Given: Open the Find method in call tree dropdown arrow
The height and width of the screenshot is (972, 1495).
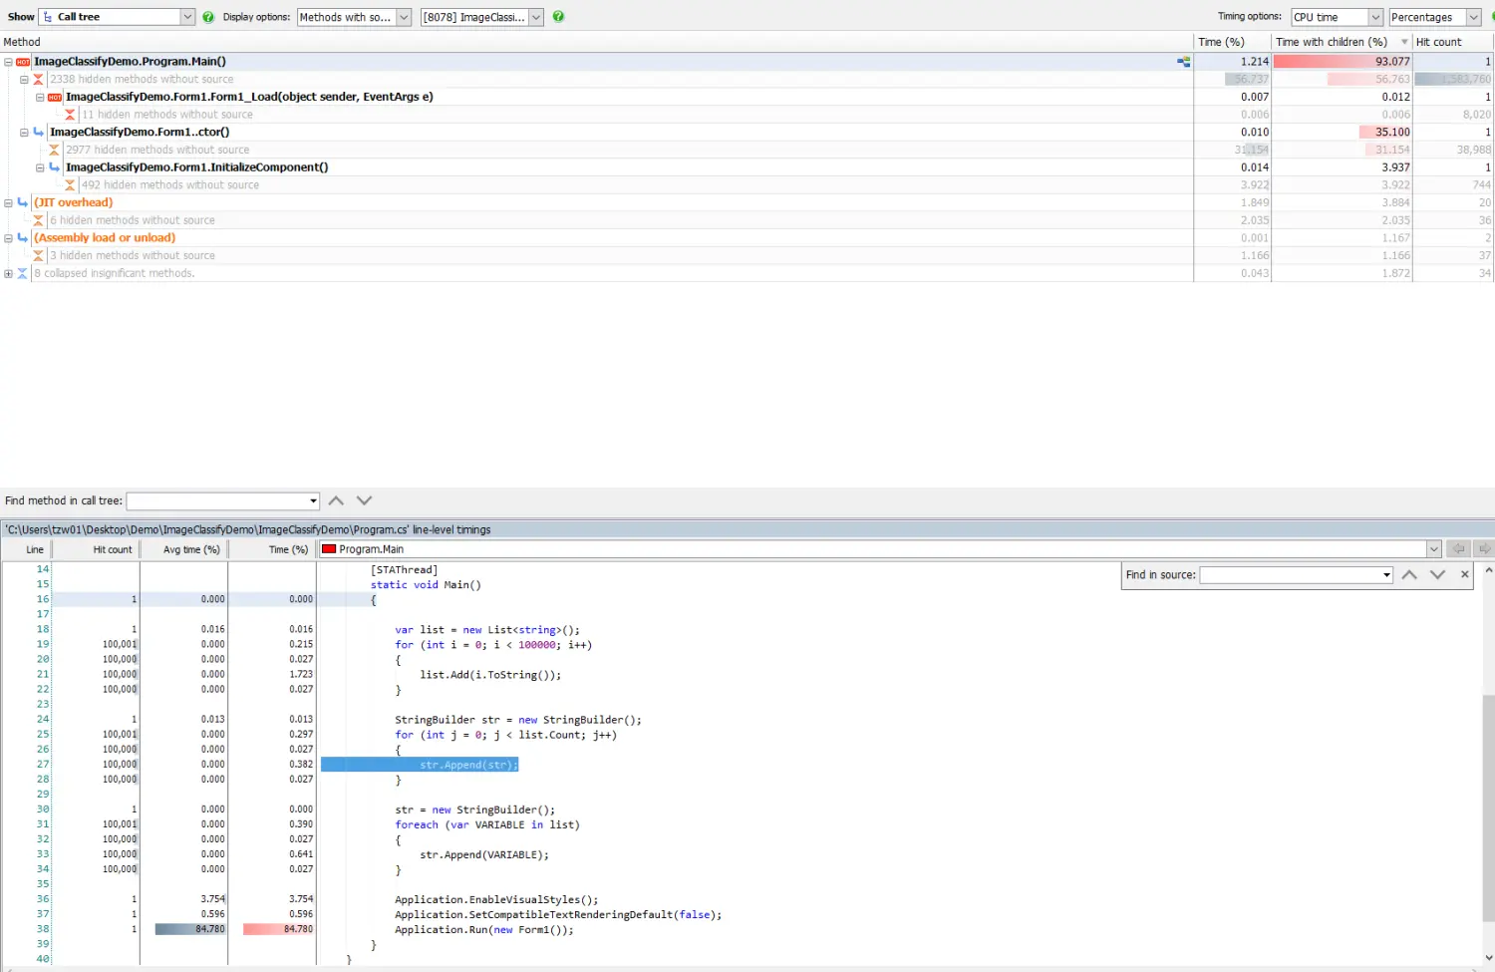Looking at the screenshot, I should click(313, 500).
